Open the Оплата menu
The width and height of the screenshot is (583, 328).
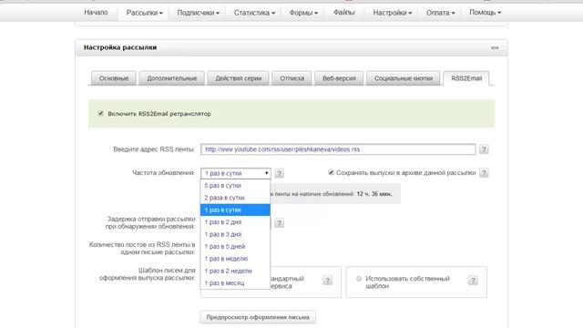tap(440, 13)
